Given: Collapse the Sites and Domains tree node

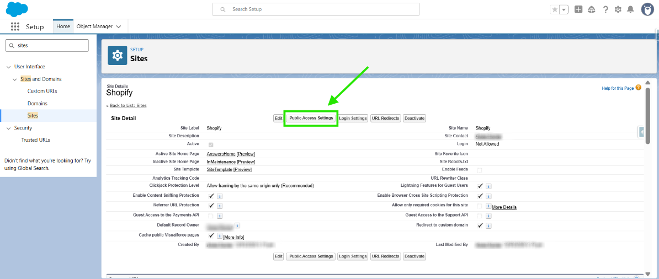Looking at the screenshot, I should (x=15, y=79).
